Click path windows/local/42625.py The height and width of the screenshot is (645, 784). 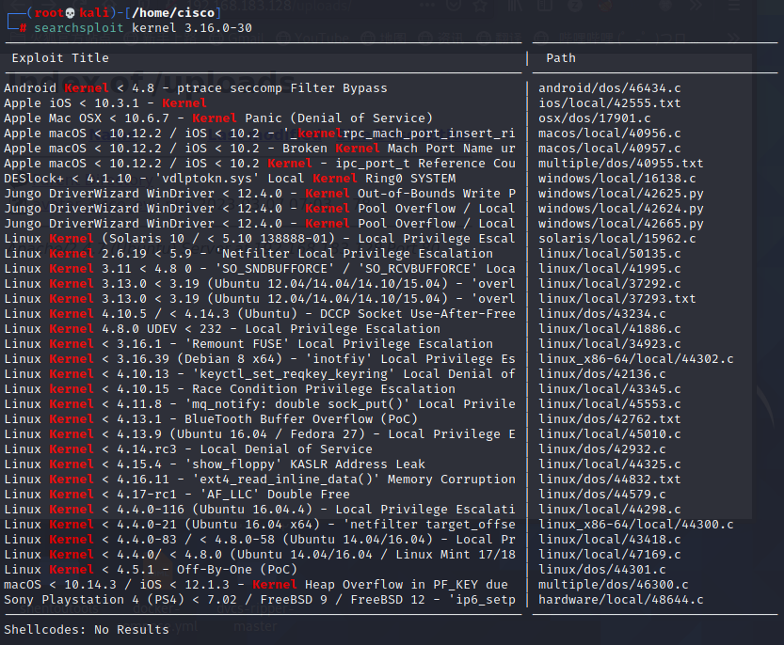(x=620, y=194)
